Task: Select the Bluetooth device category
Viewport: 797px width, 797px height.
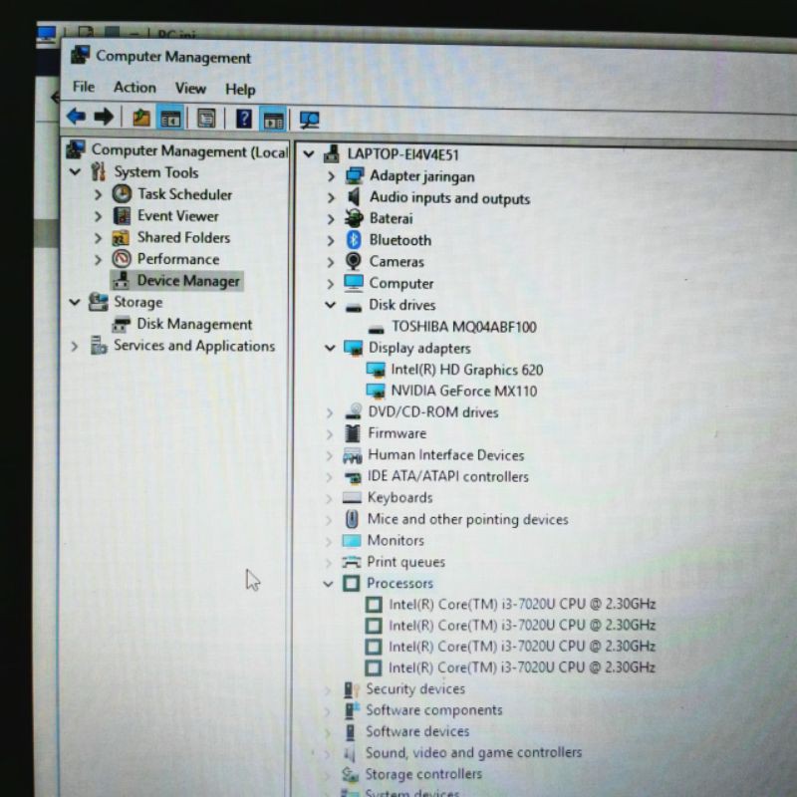Action: [399, 240]
